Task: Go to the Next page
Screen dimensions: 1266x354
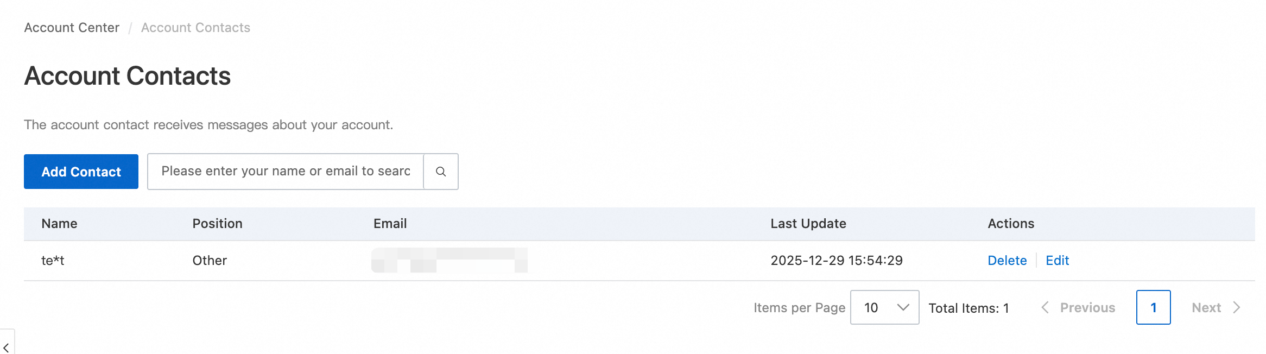Action: pos(1206,308)
